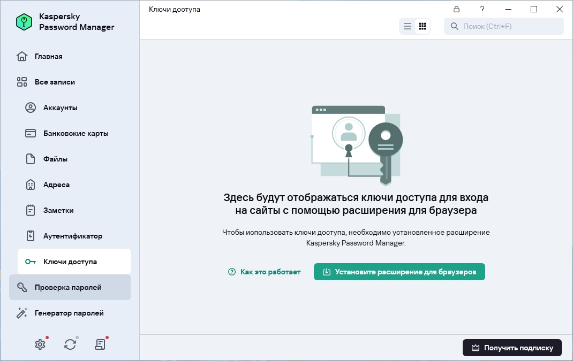
Task: Open the Аутентификатор section
Action: click(x=74, y=236)
